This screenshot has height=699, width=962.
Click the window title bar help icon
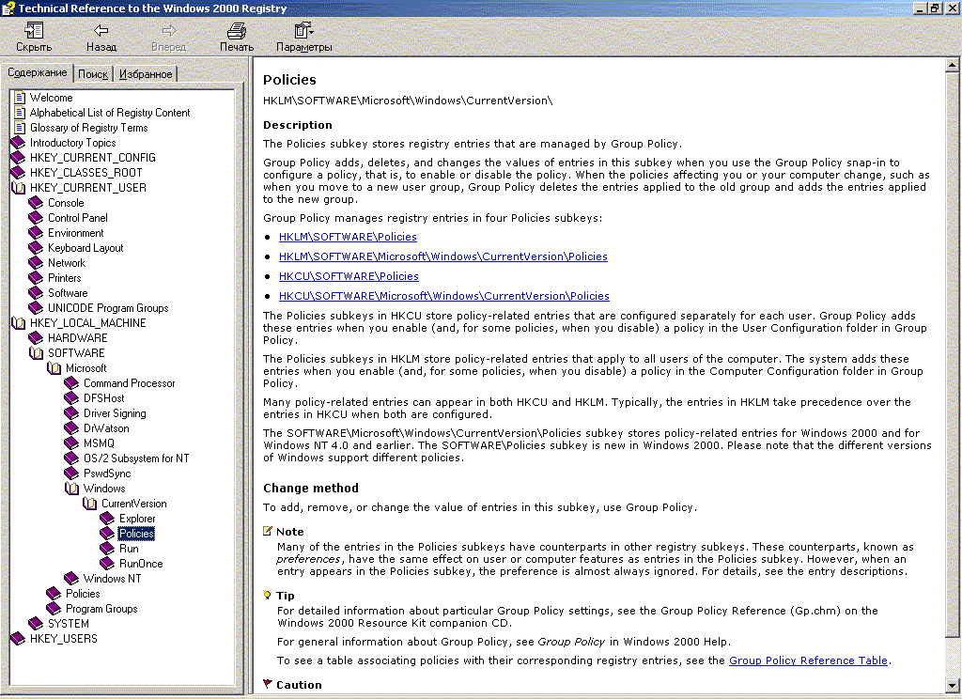click(8, 8)
